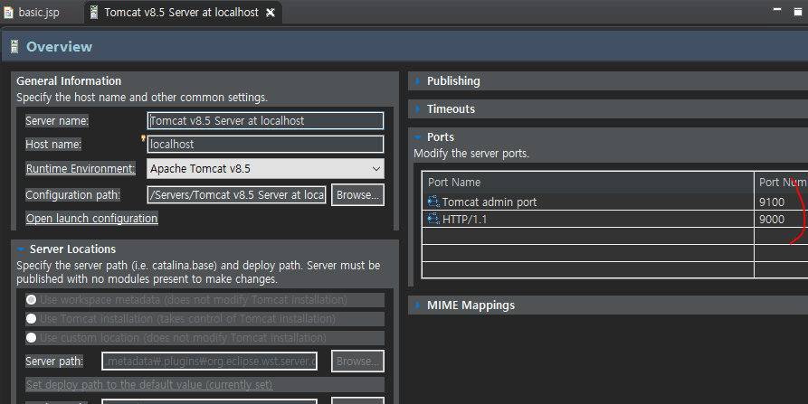The width and height of the screenshot is (808, 404).
Task: Click the basic.jsp file icon
Action: point(9,13)
